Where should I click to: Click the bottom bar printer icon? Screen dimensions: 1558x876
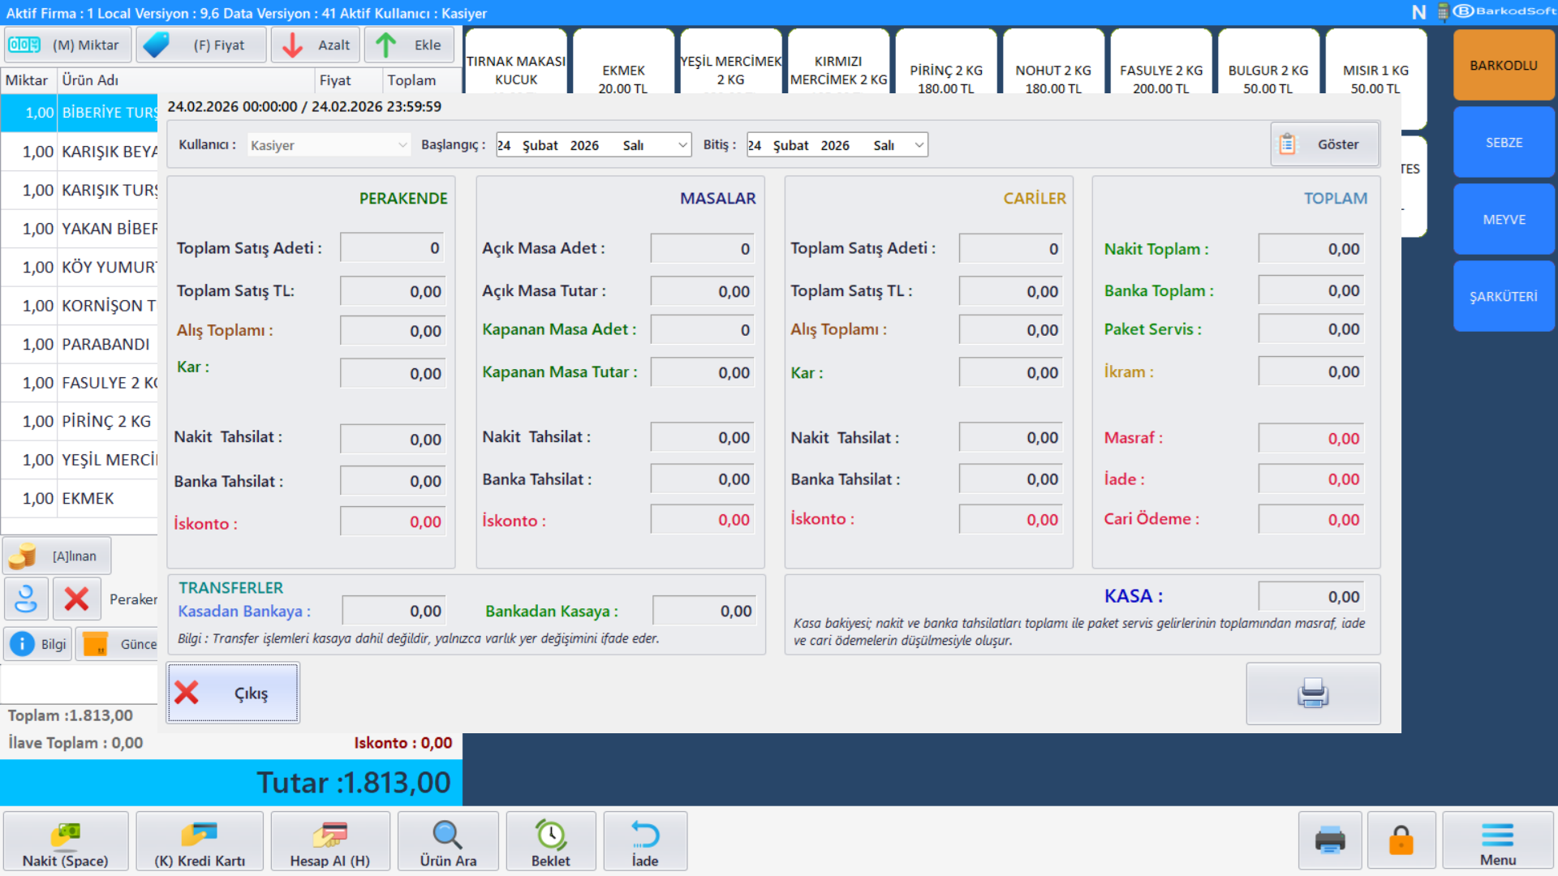[1329, 840]
